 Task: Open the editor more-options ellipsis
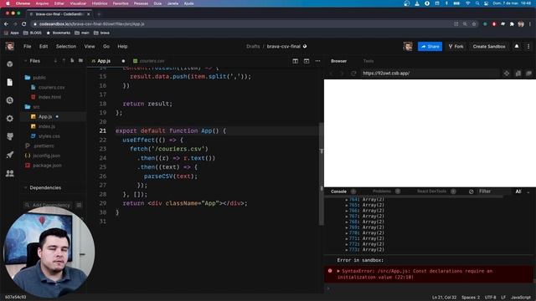pos(318,61)
